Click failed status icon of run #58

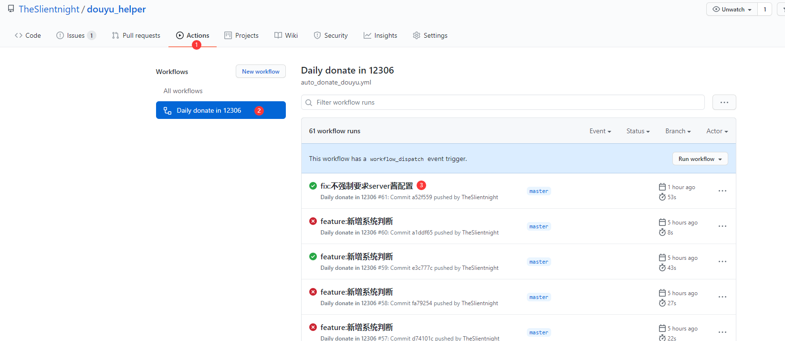click(313, 292)
